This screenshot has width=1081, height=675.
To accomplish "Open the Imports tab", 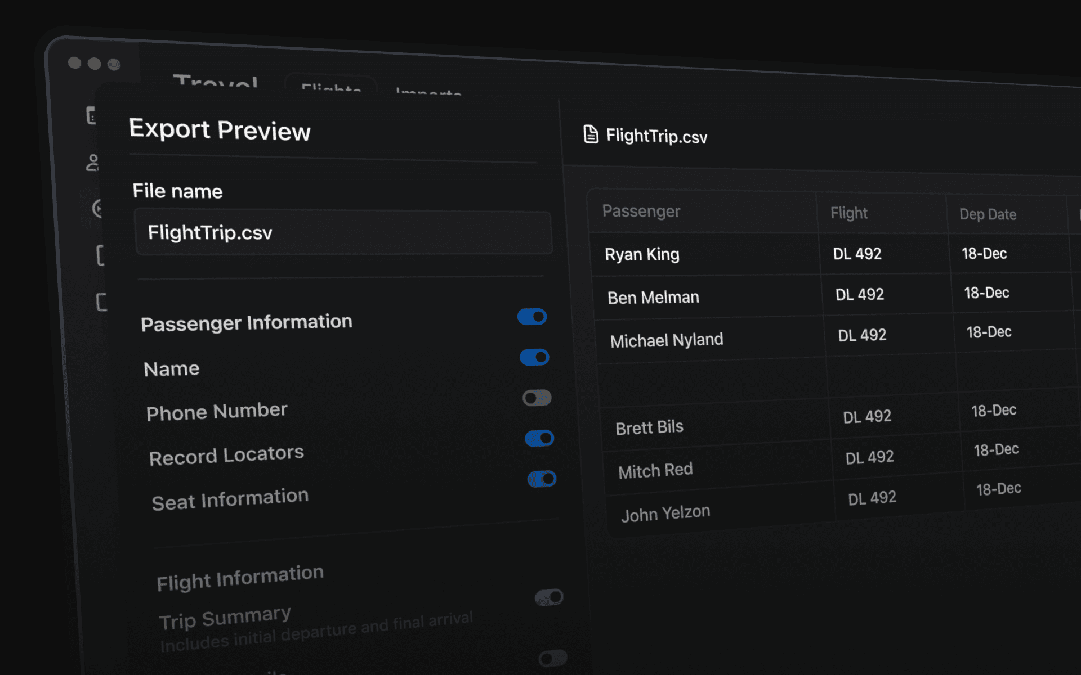I will coord(428,91).
